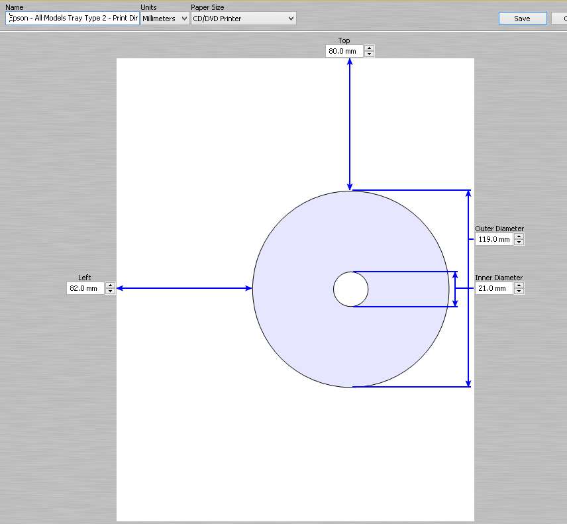The width and height of the screenshot is (567, 524).
Task: Increase Inner Diameter using up arrow
Action: pos(519,285)
